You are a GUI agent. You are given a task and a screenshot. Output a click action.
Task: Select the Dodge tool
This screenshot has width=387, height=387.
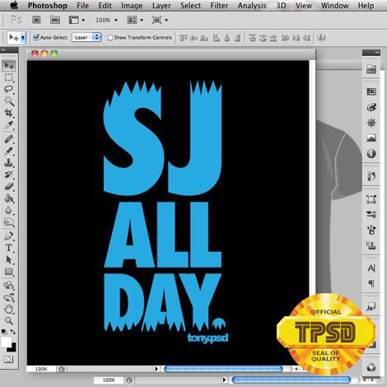click(9, 221)
